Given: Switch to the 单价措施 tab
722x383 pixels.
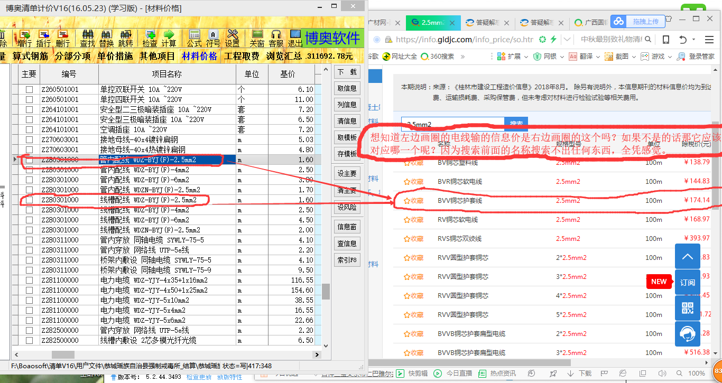Looking at the screenshot, I should (115, 57).
